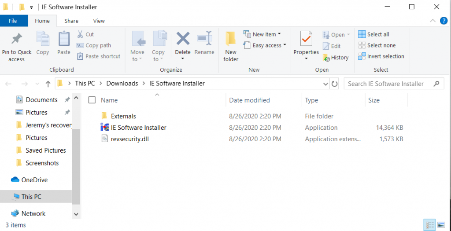Collapse the ribbon with the chevron
Screen dimensions: 451x231
(433, 21)
